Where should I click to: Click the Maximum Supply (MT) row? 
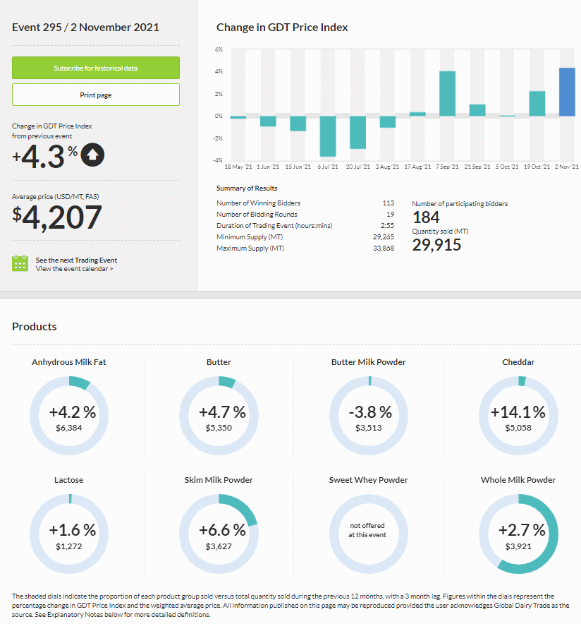coord(305,248)
